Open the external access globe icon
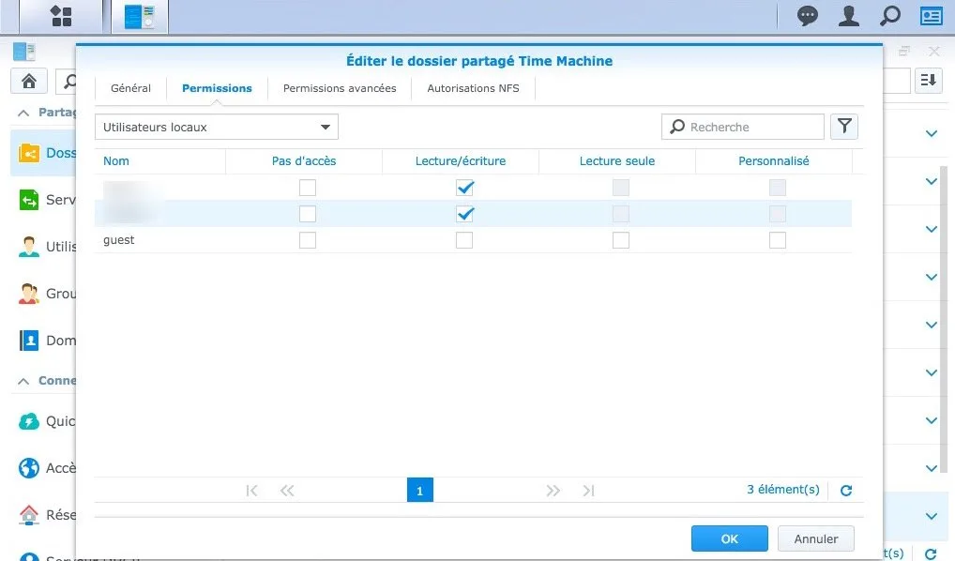Image resolution: width=955 pixels, height=561 pixels. click(x=29, y=468)
